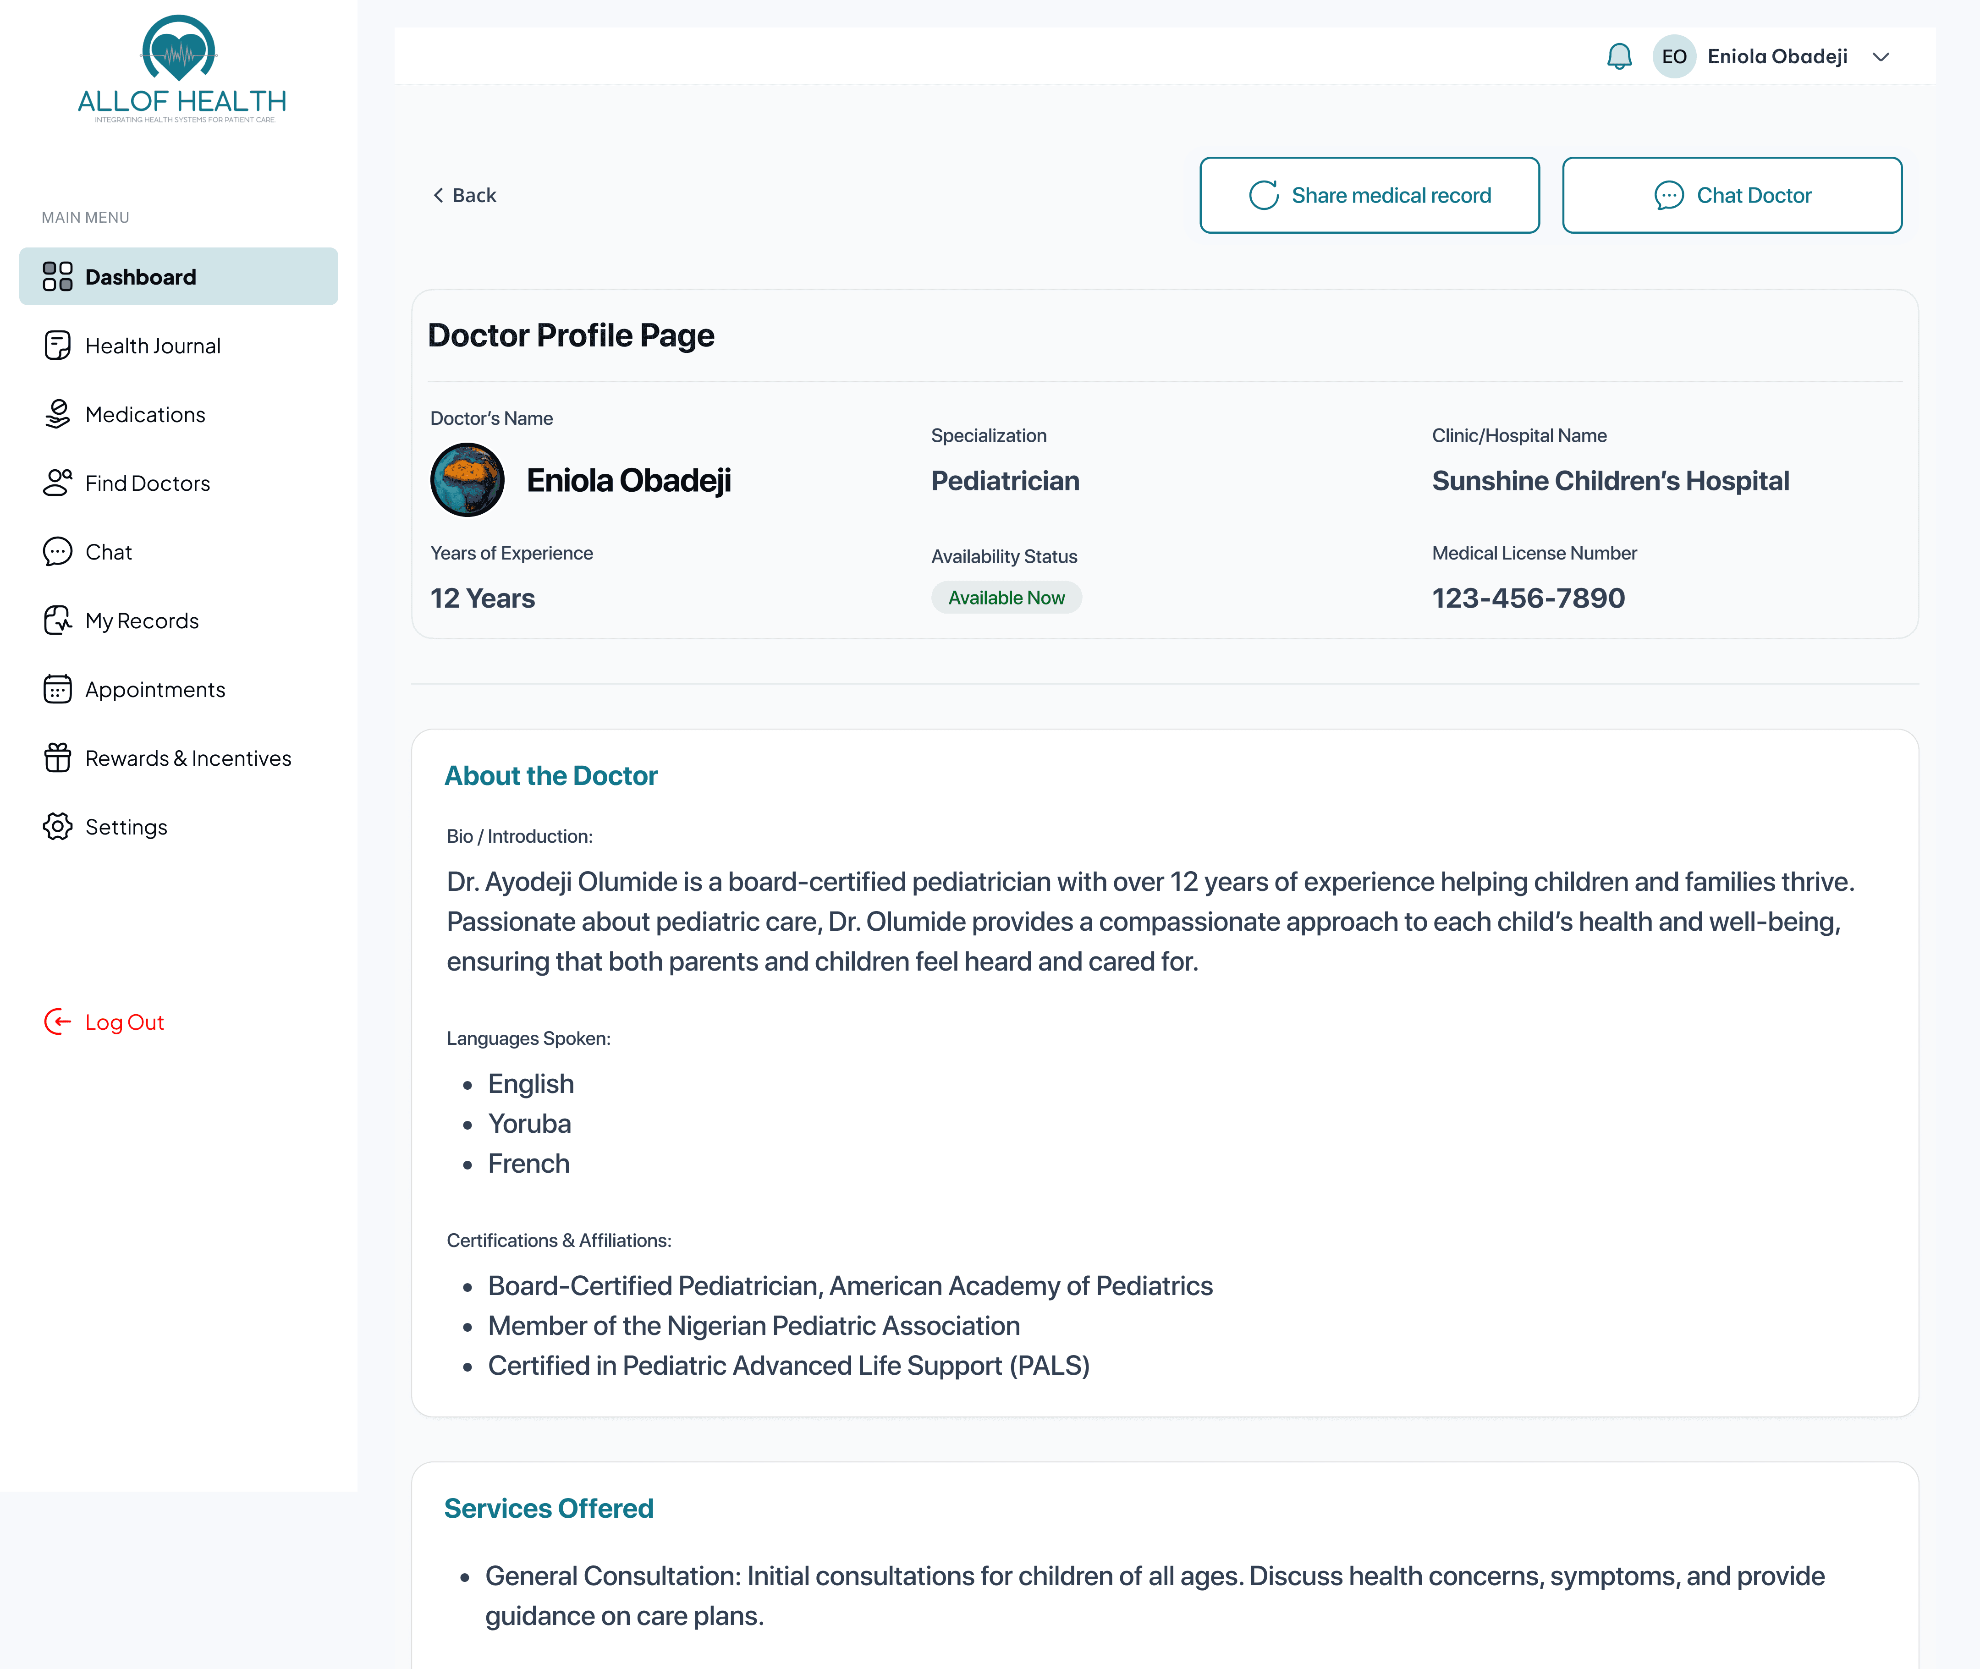Click the notification bell icon
1980x1669 pixels.
[x=1618, y=57]
